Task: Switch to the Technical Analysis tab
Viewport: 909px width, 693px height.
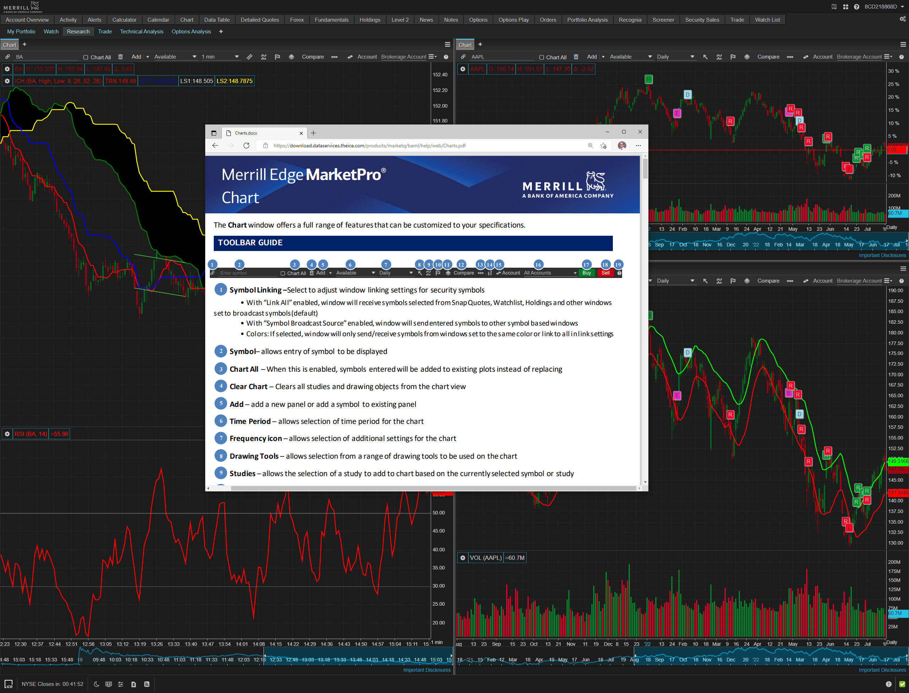Action: [x=142, y=32]
